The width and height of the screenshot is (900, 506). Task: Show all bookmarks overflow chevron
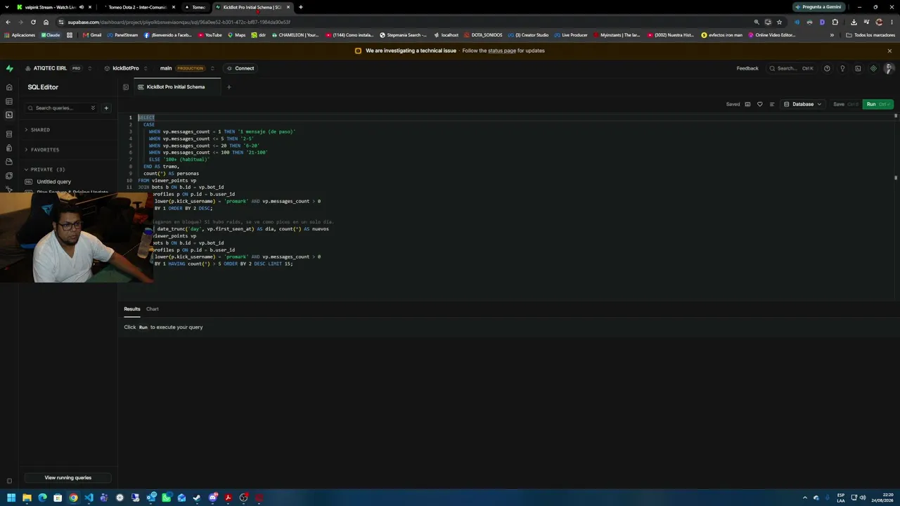(x=832, y=35)
